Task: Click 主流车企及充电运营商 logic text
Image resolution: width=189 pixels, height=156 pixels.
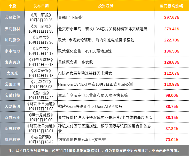Action: click(93, 95)
